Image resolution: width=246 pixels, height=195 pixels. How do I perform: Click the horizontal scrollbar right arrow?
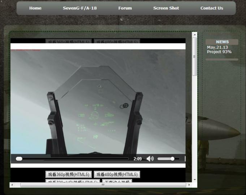pos(189,185)
